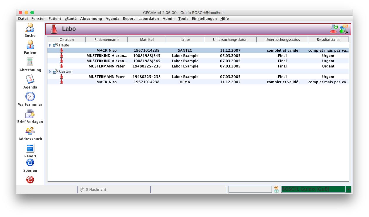Open the BOSCH, Guido physician dropdown
This screenshot has width=369, height=217.
click(349, 189)
